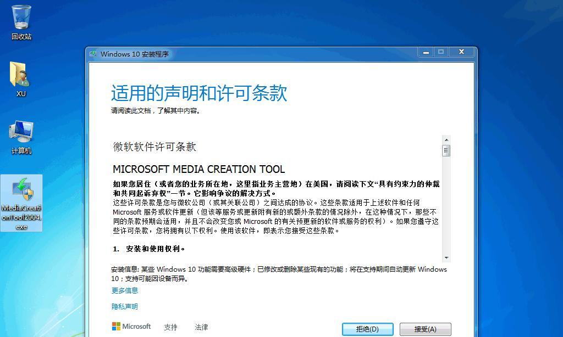This screenshot has width=563, height=337.
Task: Open the Recycle Bin (回收站) desktop icon
Action: click(x=21, y=22)
